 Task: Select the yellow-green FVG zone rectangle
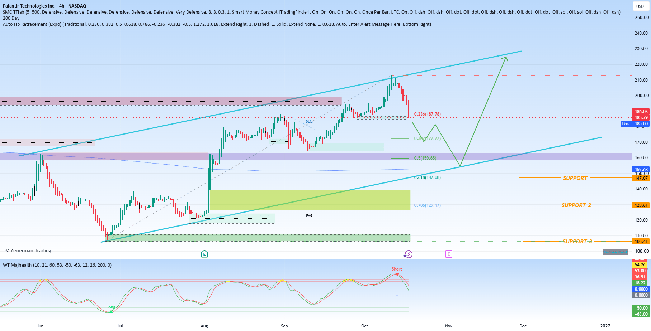310,200
